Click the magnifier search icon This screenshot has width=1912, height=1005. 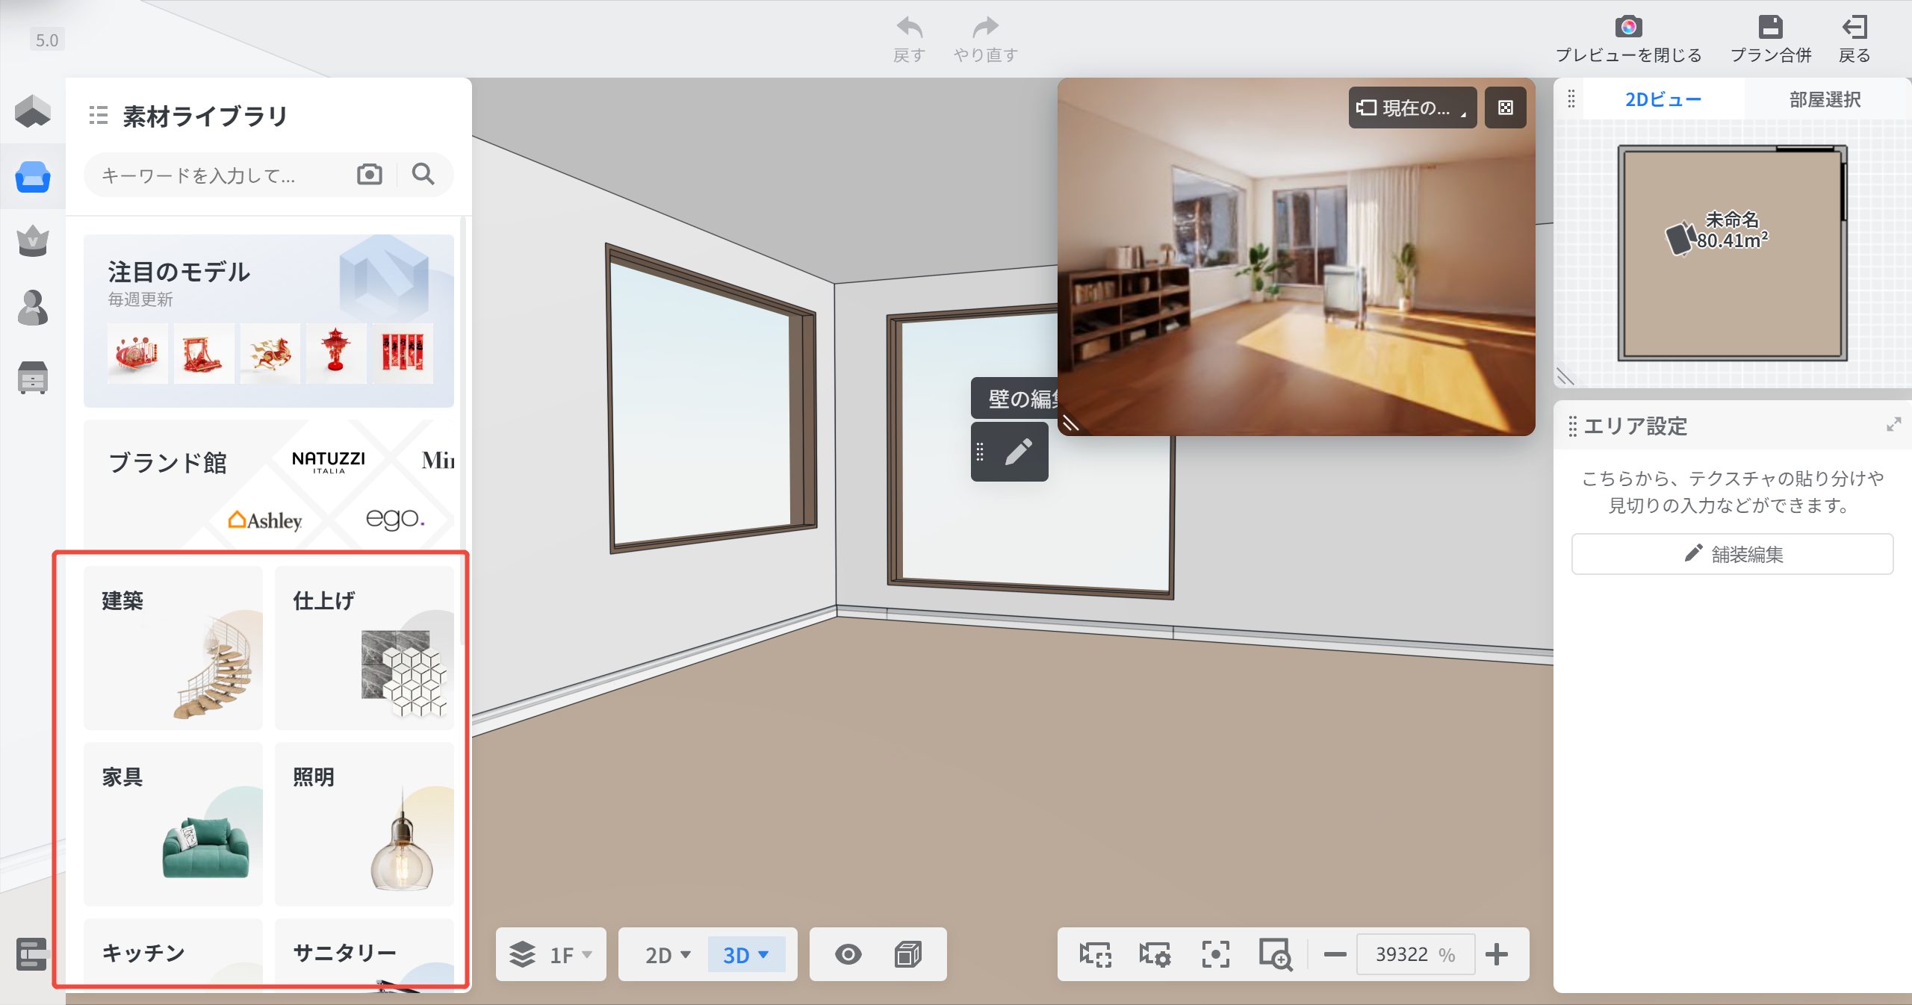click(423, 174)
